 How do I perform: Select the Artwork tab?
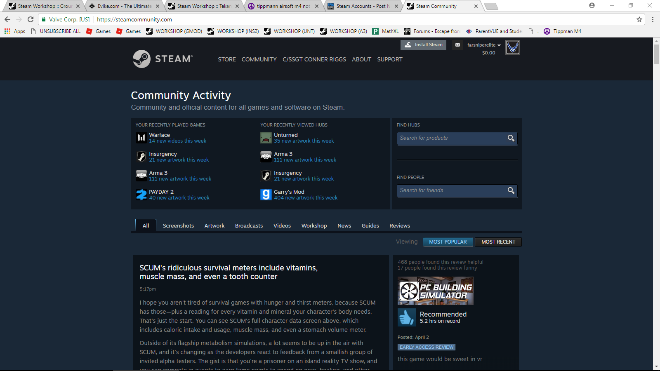pos(214,225)
